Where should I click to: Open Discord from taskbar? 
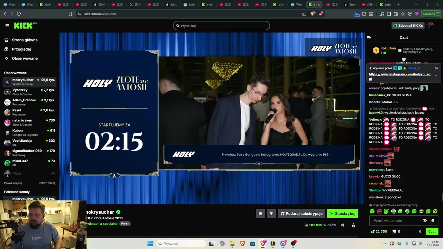tap(283, 243)
